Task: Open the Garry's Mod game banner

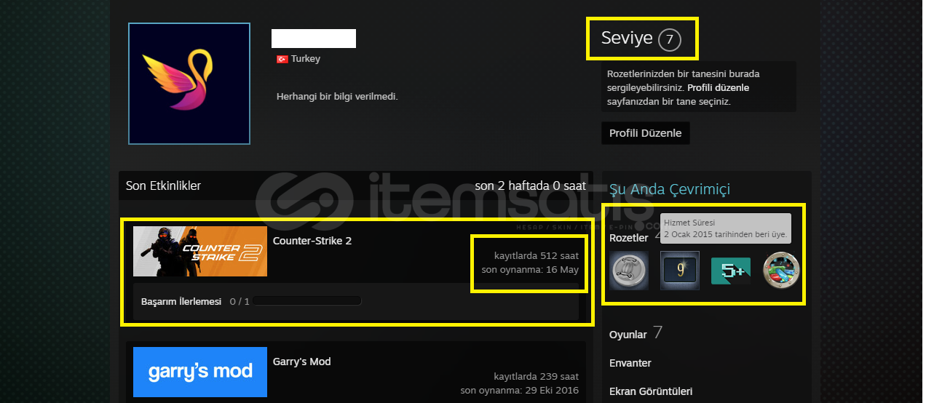Action: click(x=200, y=372)
